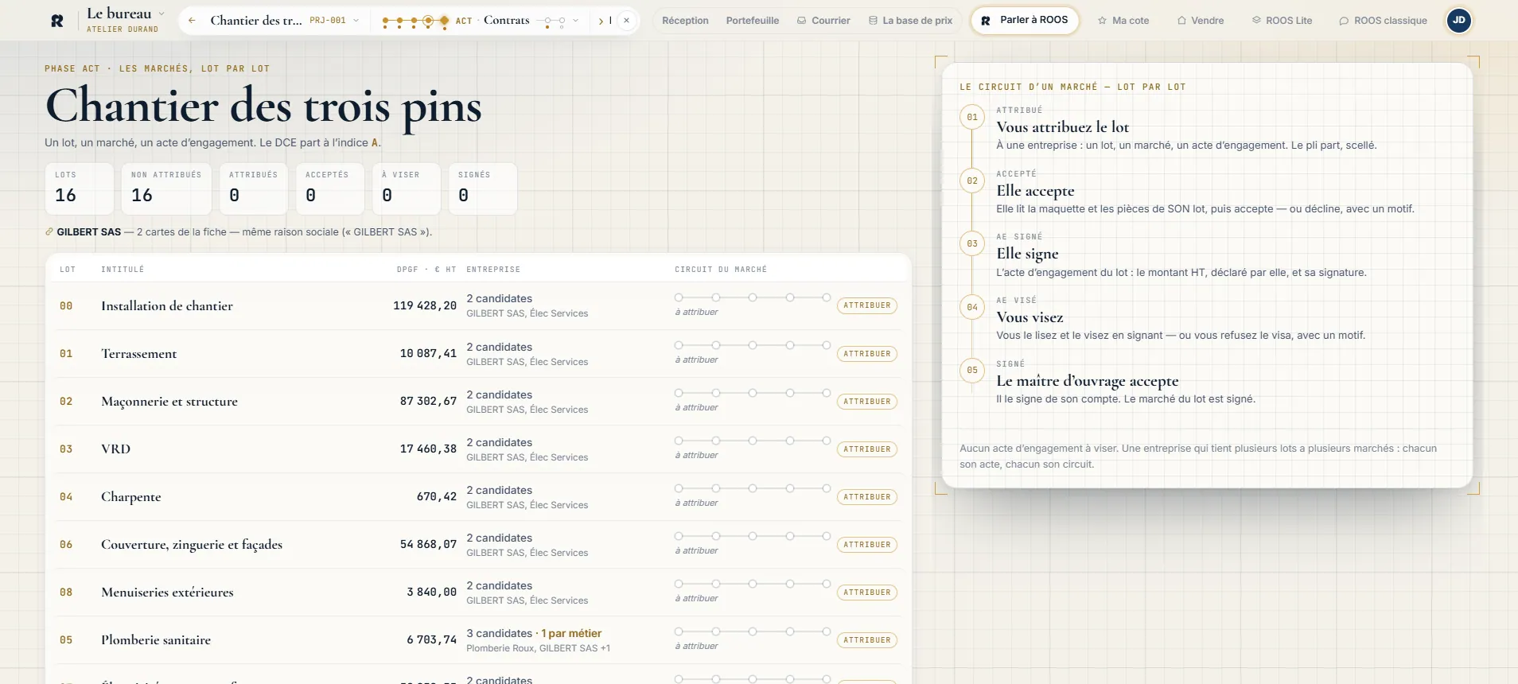Select step 01 circle in the circuit panel
Screen dimensions: 1518x684
972,117
